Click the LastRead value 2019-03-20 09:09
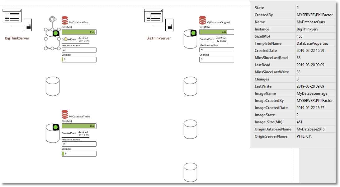The width and height of the screenshot is (340, 187). click(x=310, y=65)
